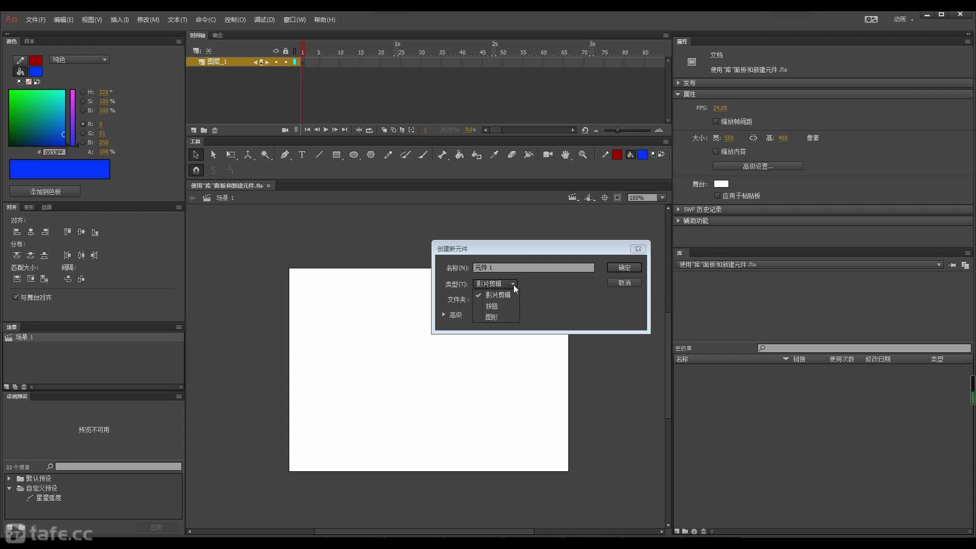Toggle layer visibility eye column header

click(x=276, y=51)
